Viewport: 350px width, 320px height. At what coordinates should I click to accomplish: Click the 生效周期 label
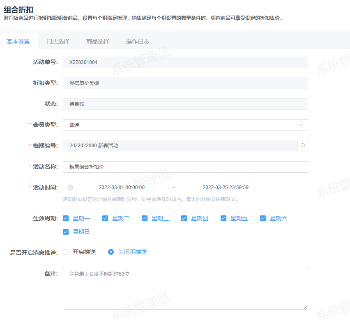(45, 218)
